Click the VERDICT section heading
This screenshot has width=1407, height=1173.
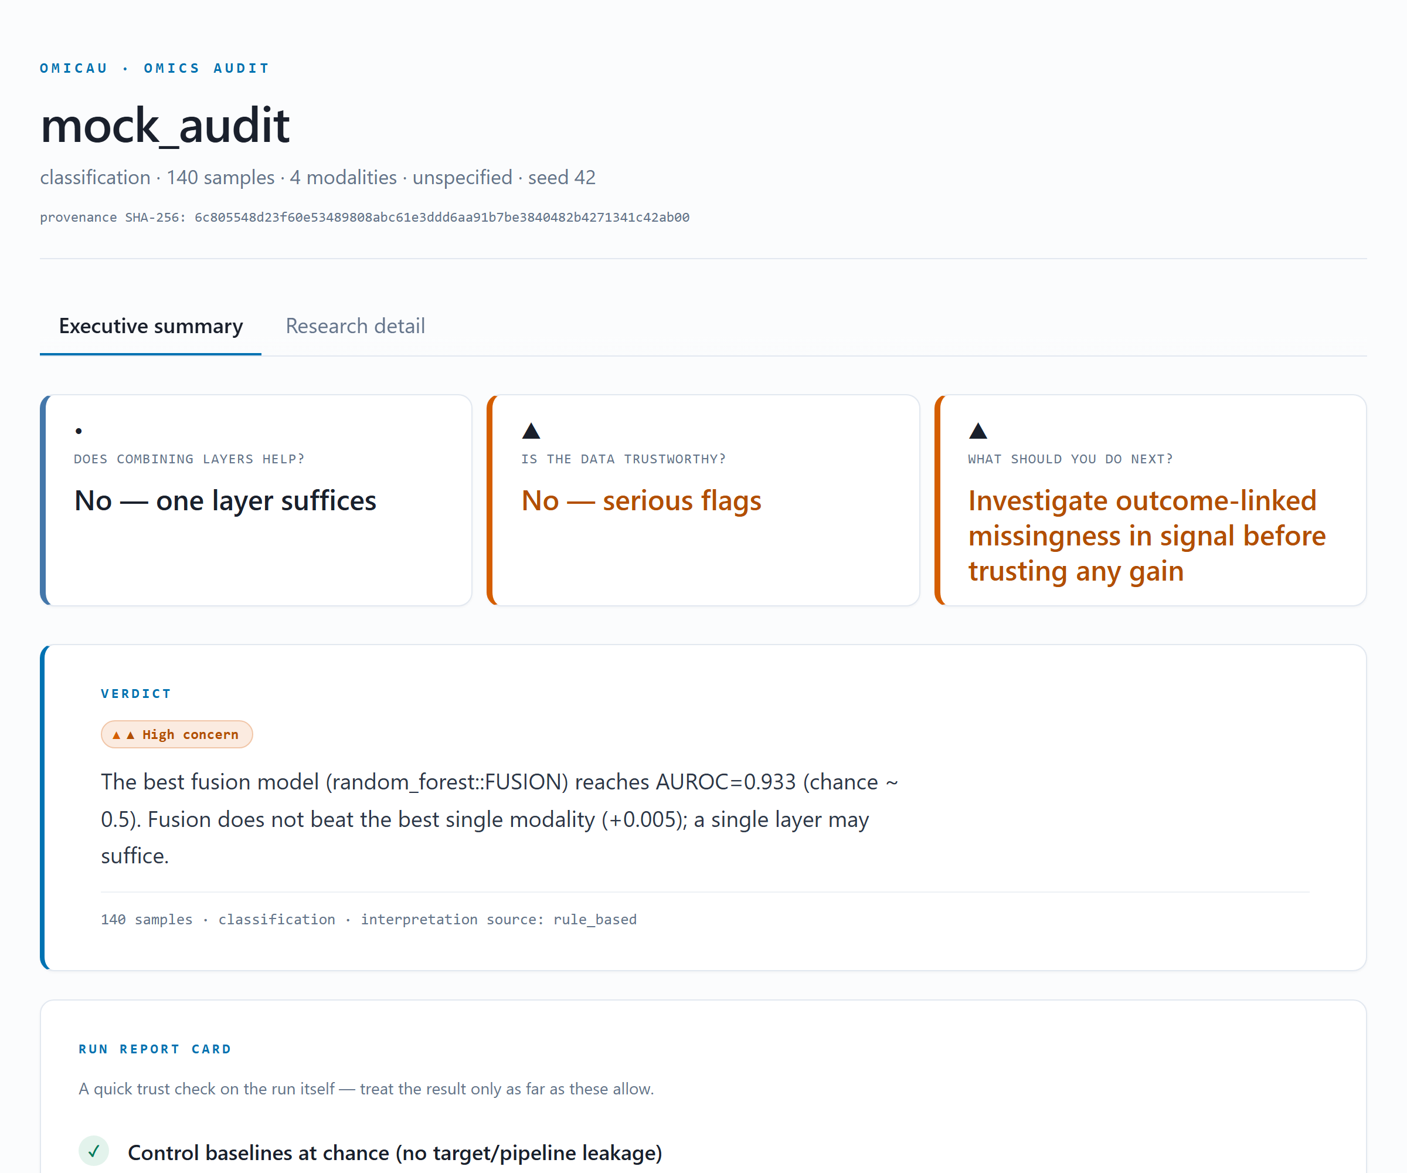click(x=136, y=694)
